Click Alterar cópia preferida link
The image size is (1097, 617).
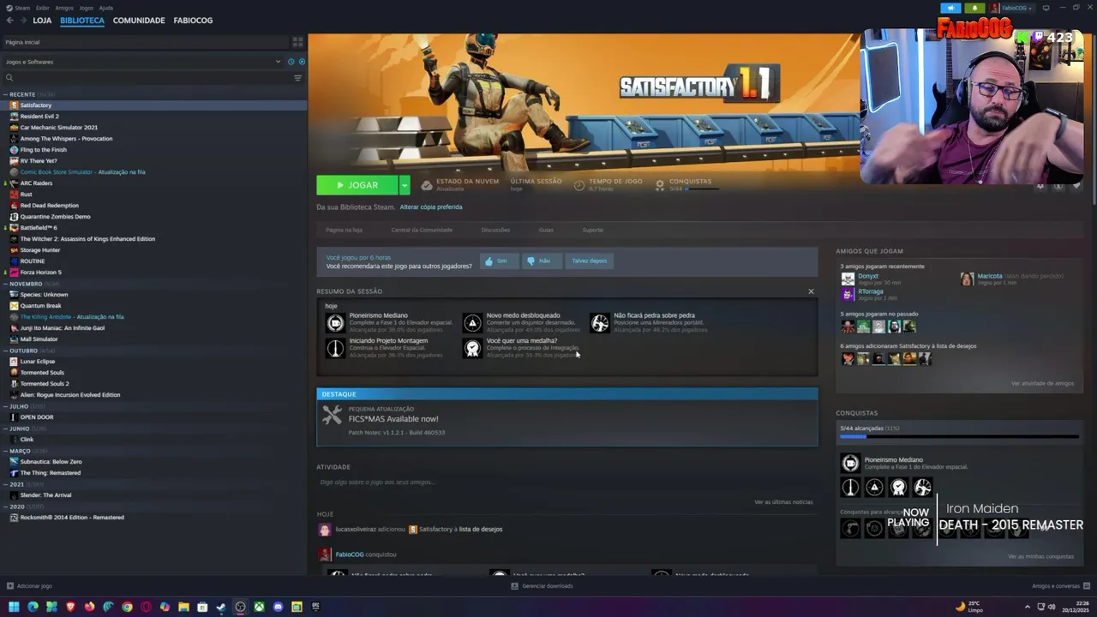click(x=431, y=207)
